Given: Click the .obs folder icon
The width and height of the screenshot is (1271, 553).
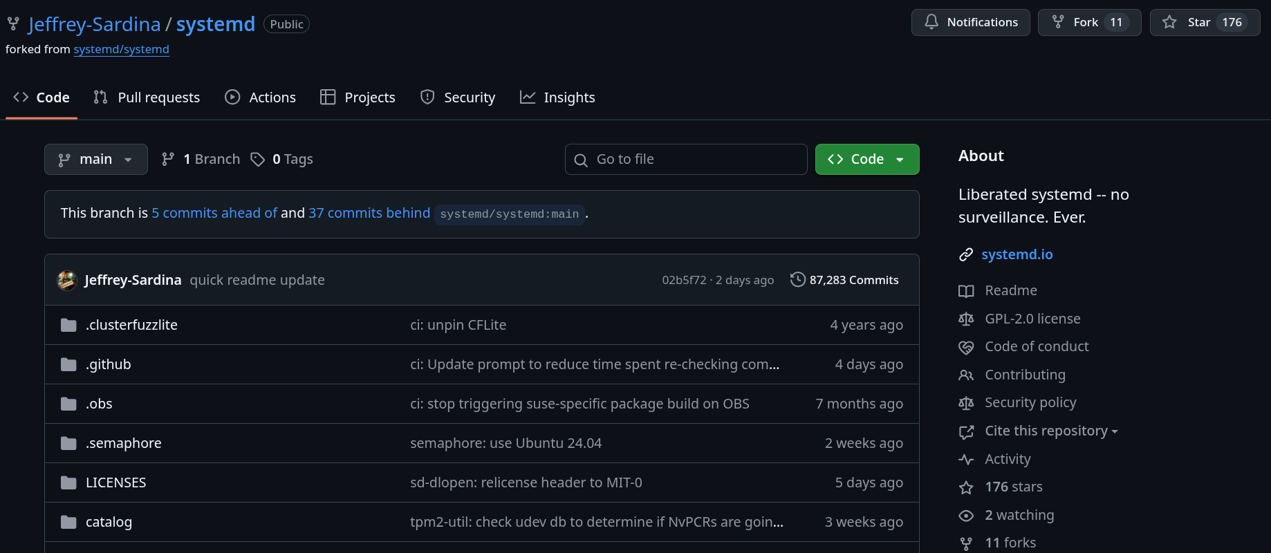Looking at the screenshot, I should [68, 404].
